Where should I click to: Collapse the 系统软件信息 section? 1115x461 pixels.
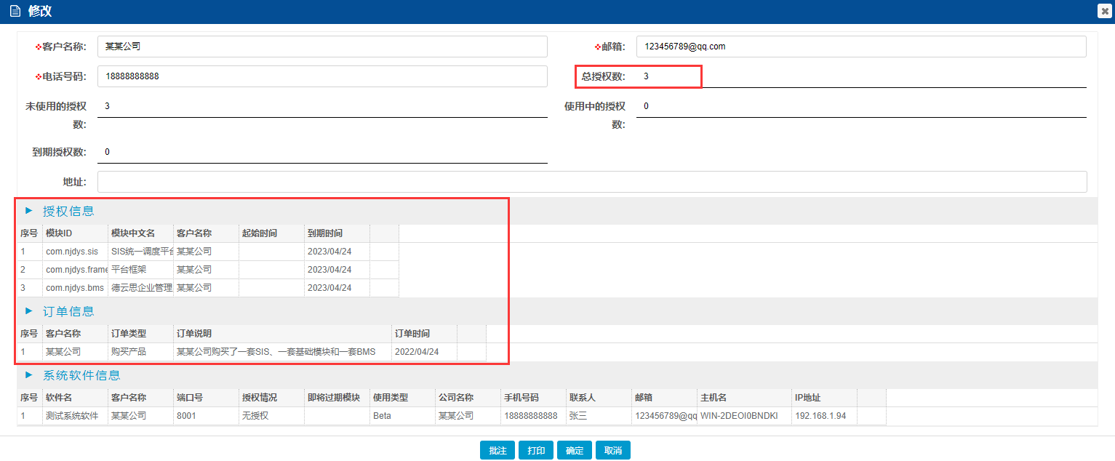(x=29, y=375)
